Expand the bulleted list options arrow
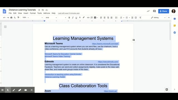Screen dimensions: 178x100 pyautogui.click(x=129, y=18)
